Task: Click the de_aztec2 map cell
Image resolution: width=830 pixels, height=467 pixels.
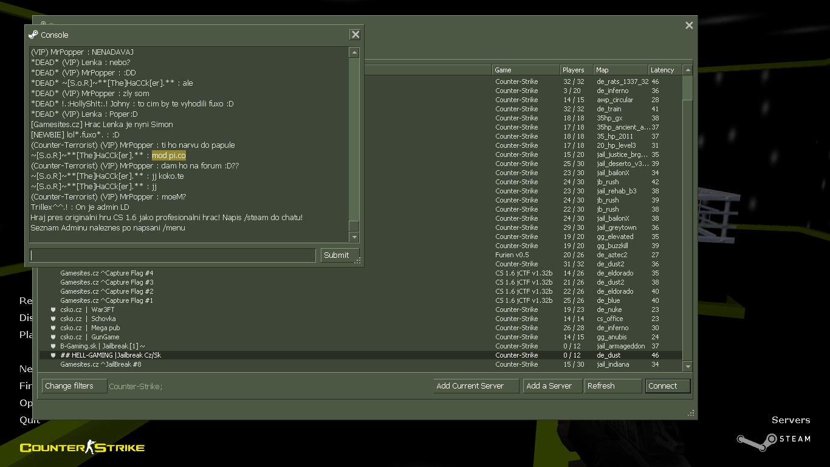Action: pyautogui.click(x=612, y=255)
